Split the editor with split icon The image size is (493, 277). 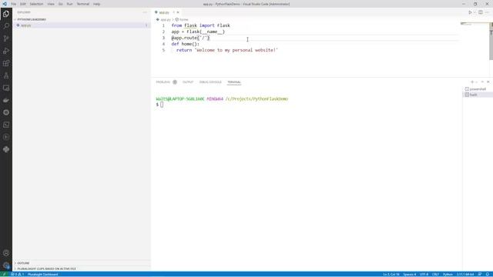[x=481, y=12]
